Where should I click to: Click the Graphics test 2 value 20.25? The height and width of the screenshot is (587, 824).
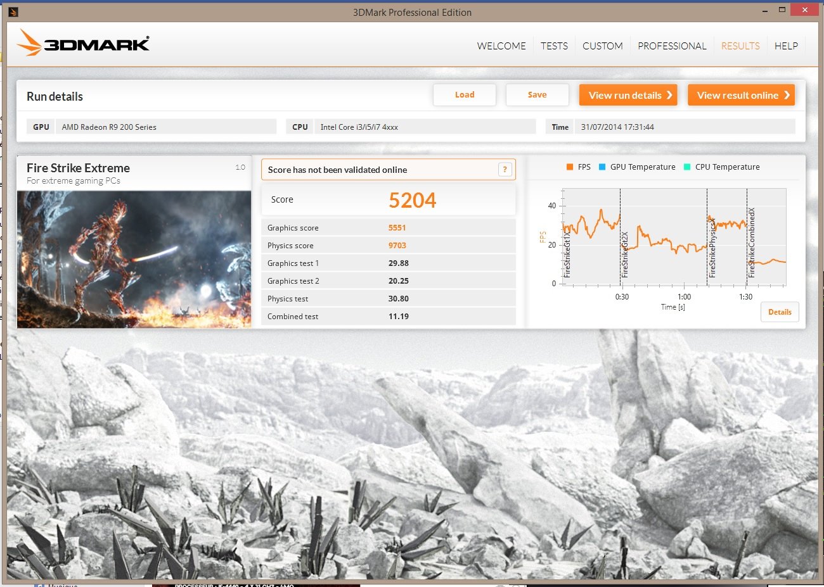click(399, 281)
